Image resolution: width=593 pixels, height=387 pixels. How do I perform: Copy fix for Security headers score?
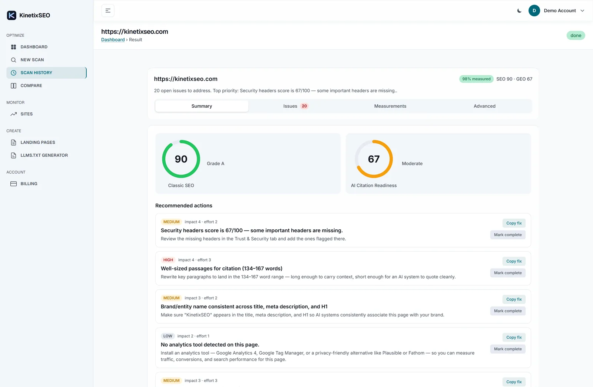tap(514, 223)
